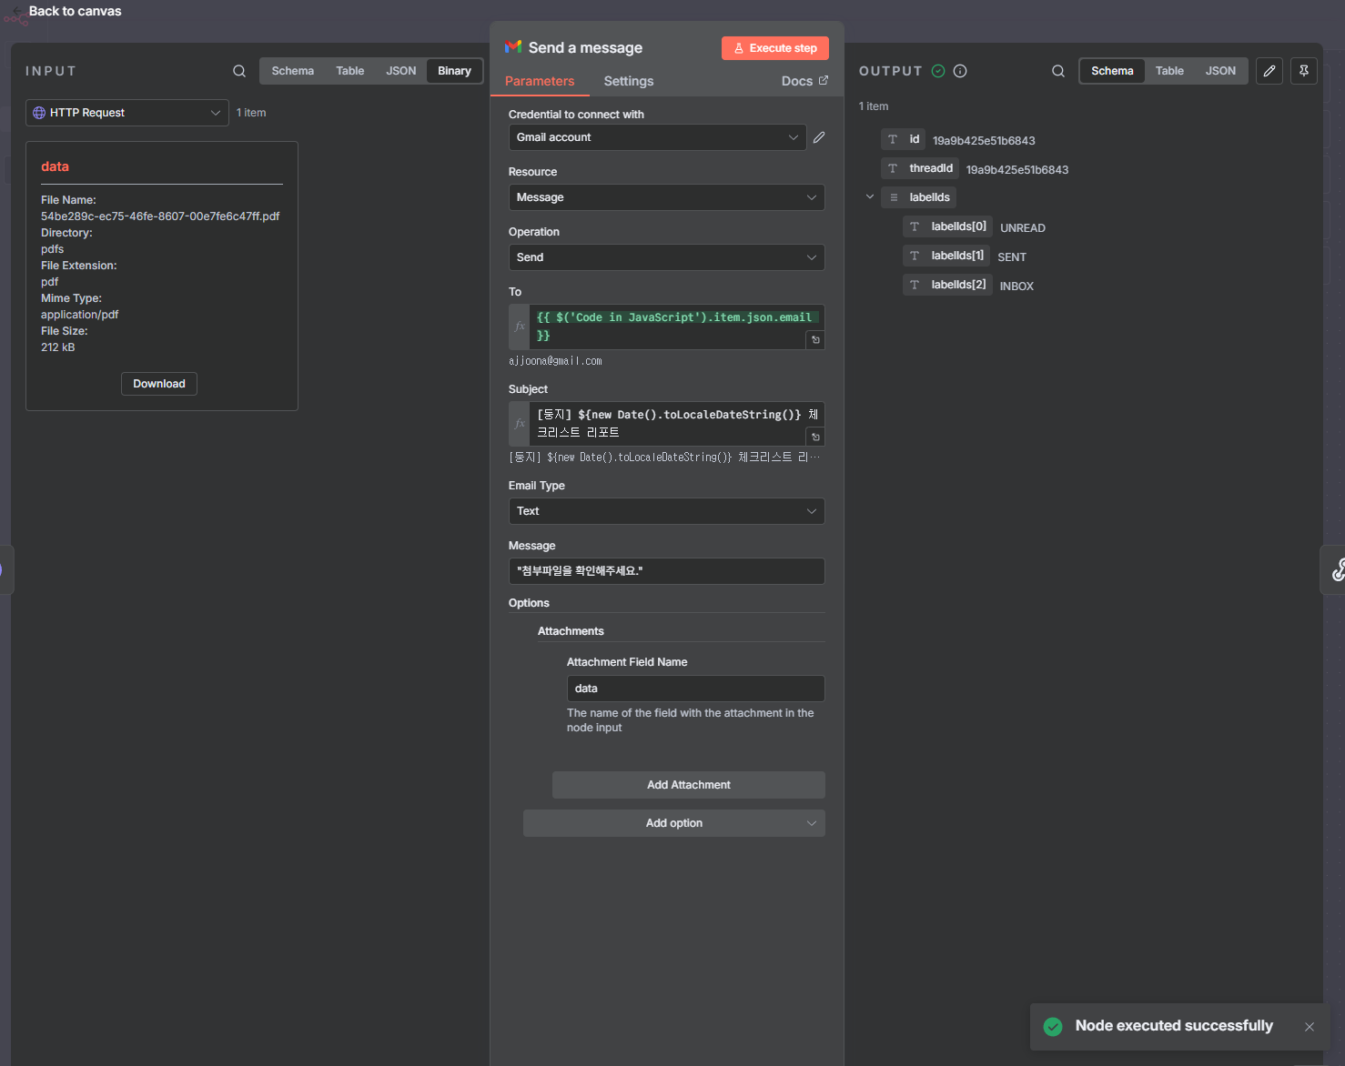The width and height of the screenshot is (1345, 1066).
Task: Open the Email Type dropdown
Action: 666,511
